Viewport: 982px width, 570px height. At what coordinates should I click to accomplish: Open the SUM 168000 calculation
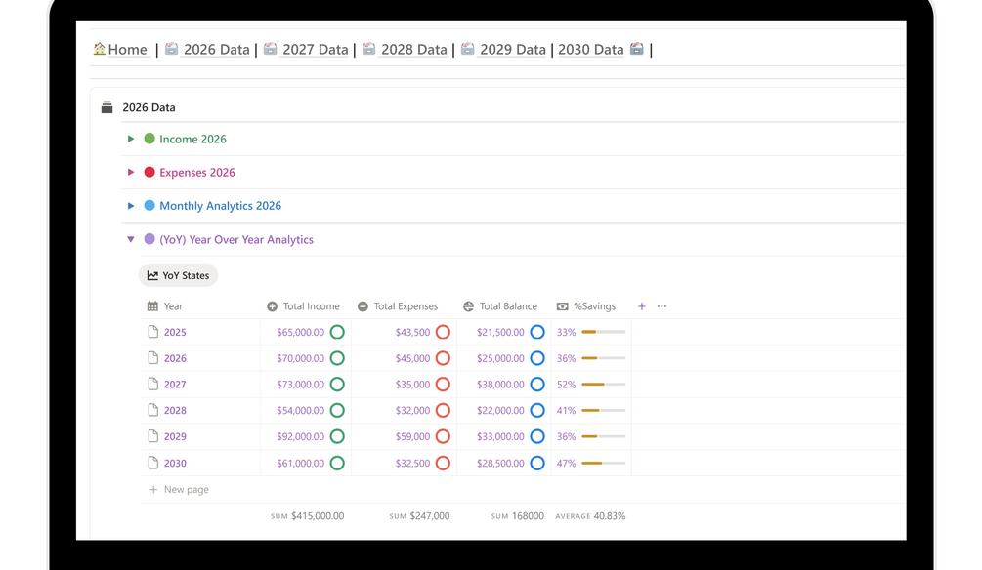point(517,516)
